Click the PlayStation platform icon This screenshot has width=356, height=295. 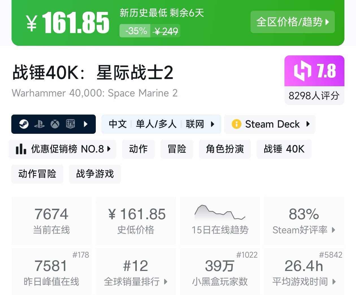(40, 124)
